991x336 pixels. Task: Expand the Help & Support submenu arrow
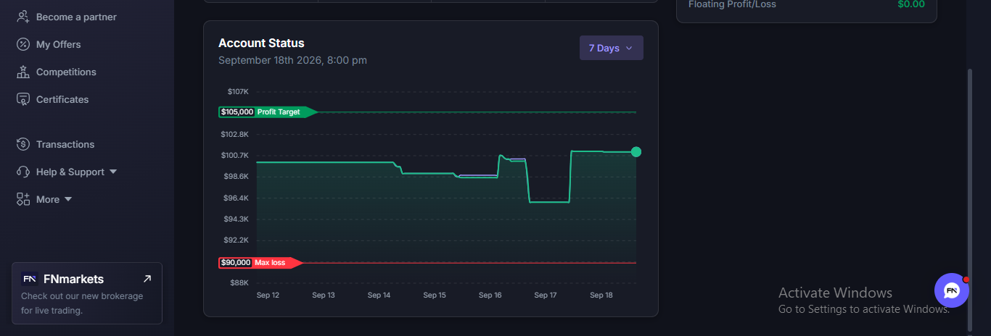pyautogui.click(x=112, y=172)
